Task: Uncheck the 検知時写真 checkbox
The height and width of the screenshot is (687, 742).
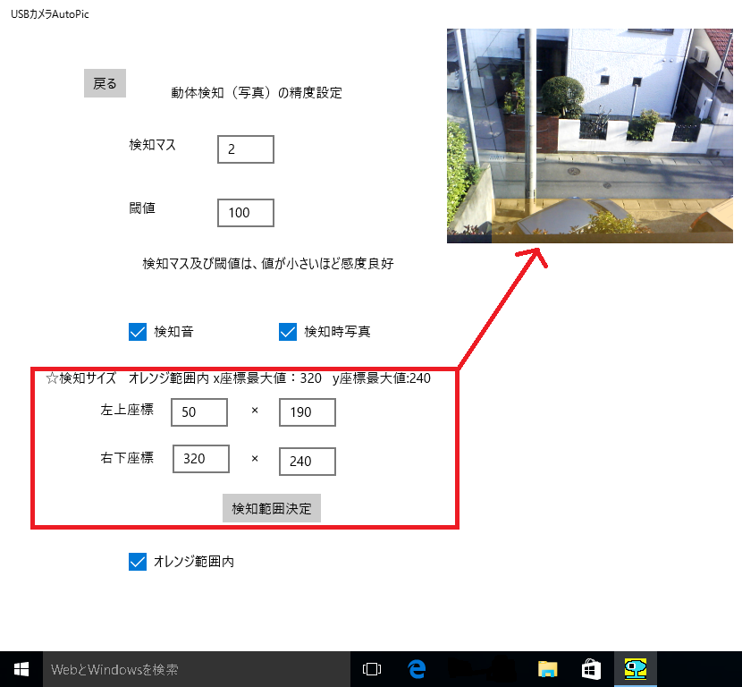Action: click(x=288, y=332)
